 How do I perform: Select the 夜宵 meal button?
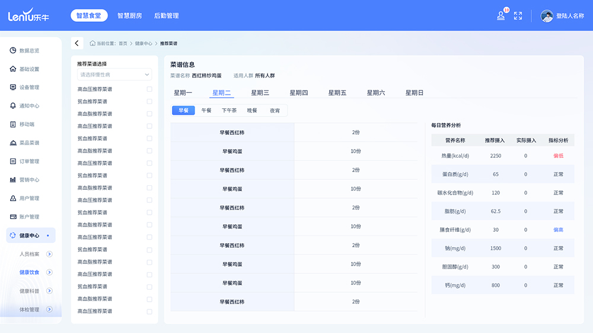pyautogui.click(x=275, y=111)
